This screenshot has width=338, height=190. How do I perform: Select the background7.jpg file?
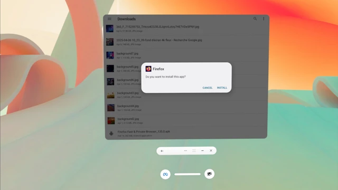(x=186, y=55)
